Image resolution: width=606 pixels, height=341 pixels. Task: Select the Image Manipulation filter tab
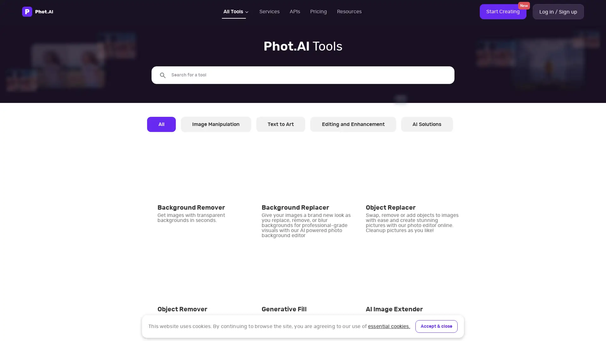pyautogui.click(x=216, y=124)
